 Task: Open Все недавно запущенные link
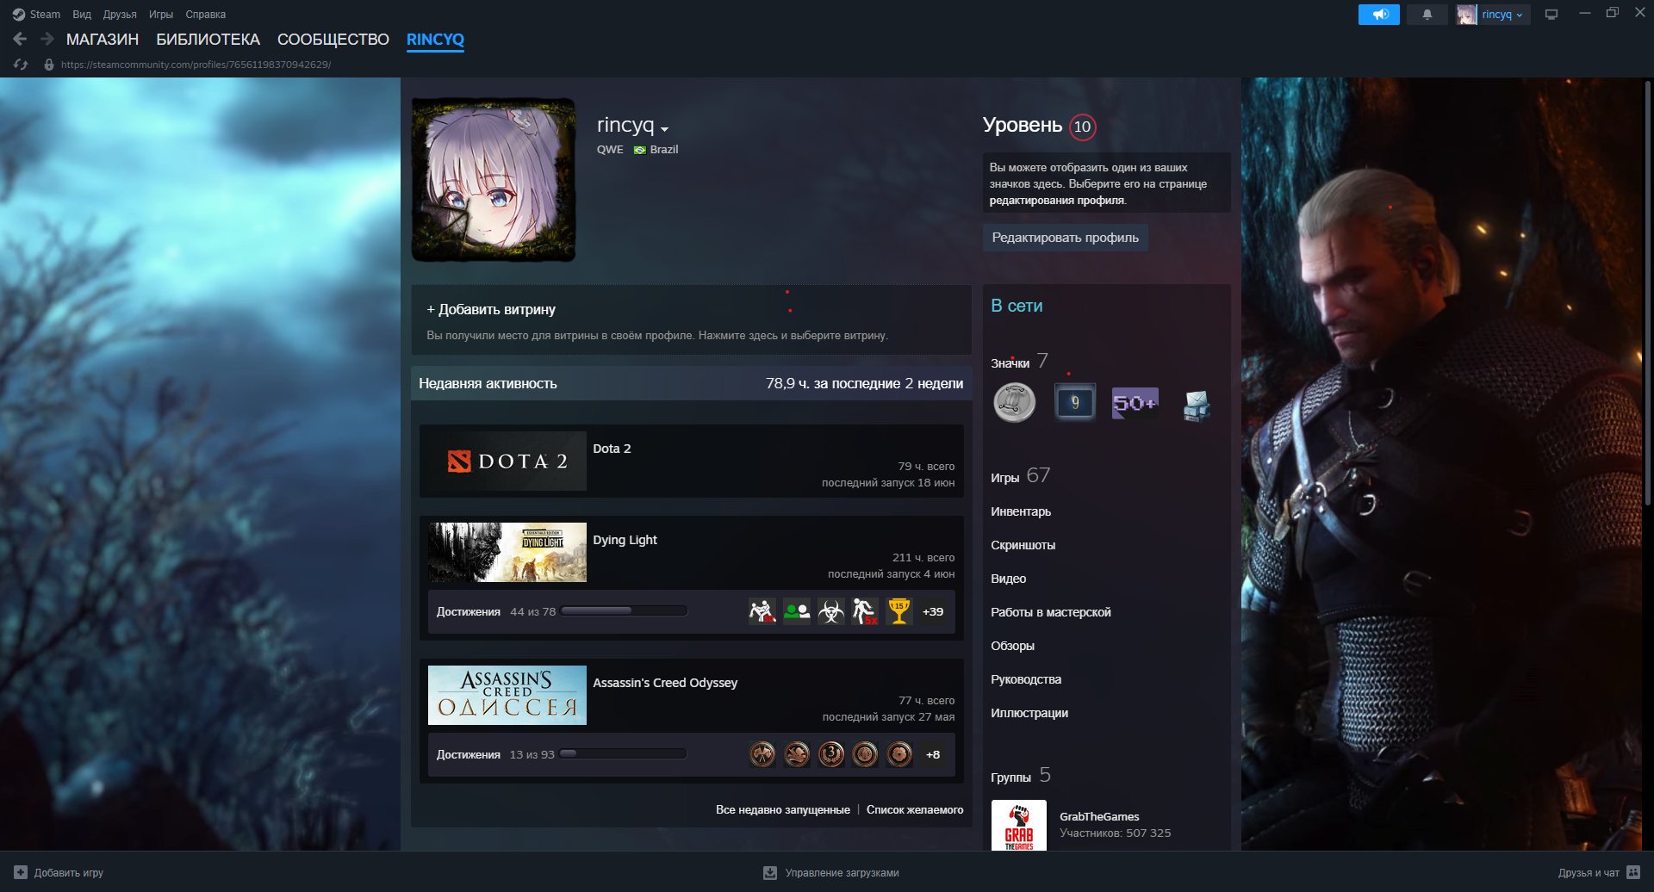782,810
